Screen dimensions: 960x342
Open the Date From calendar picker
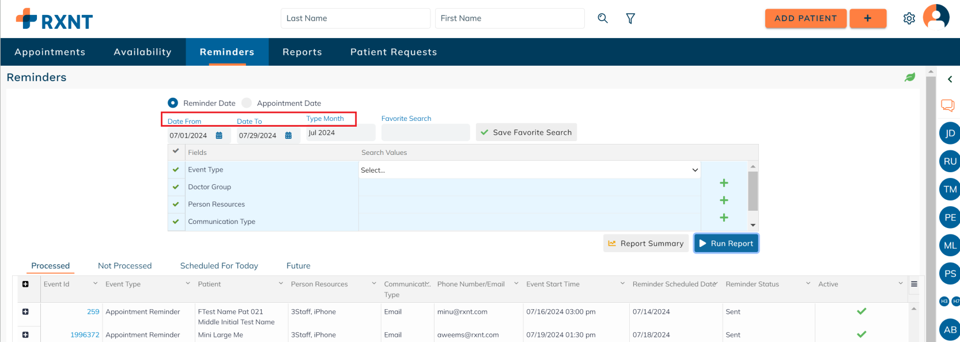pos(219,136)
